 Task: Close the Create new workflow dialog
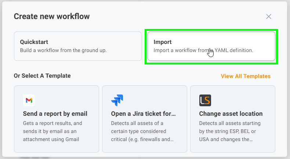269,16
